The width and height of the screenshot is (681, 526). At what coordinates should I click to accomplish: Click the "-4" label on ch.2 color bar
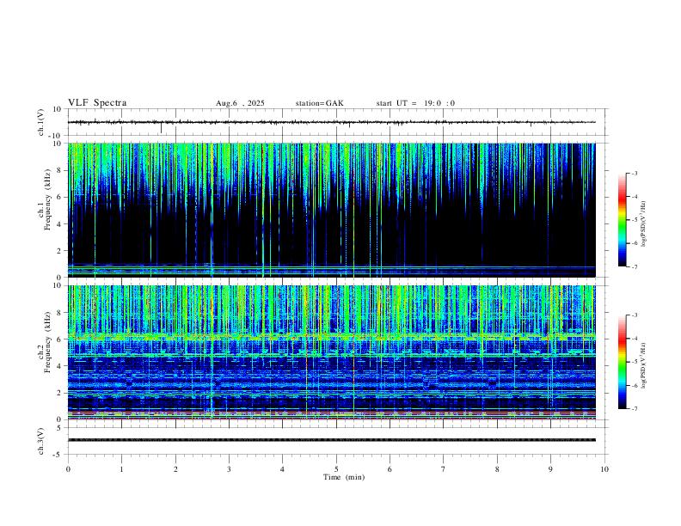[634, 339]
